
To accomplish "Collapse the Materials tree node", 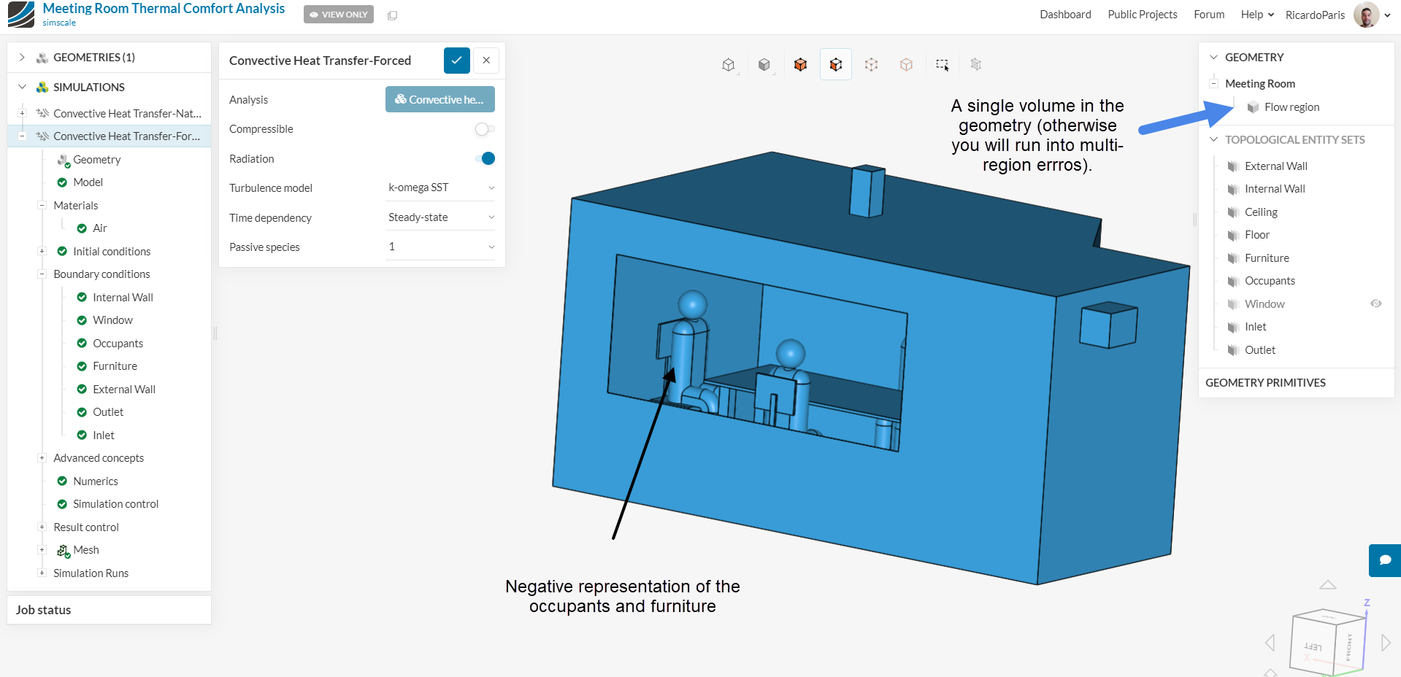I will click(42, 206).
